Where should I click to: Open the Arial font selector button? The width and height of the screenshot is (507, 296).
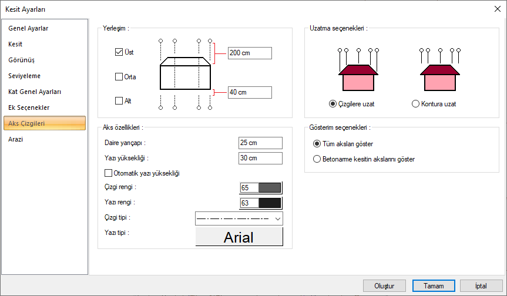pos(239,237)
